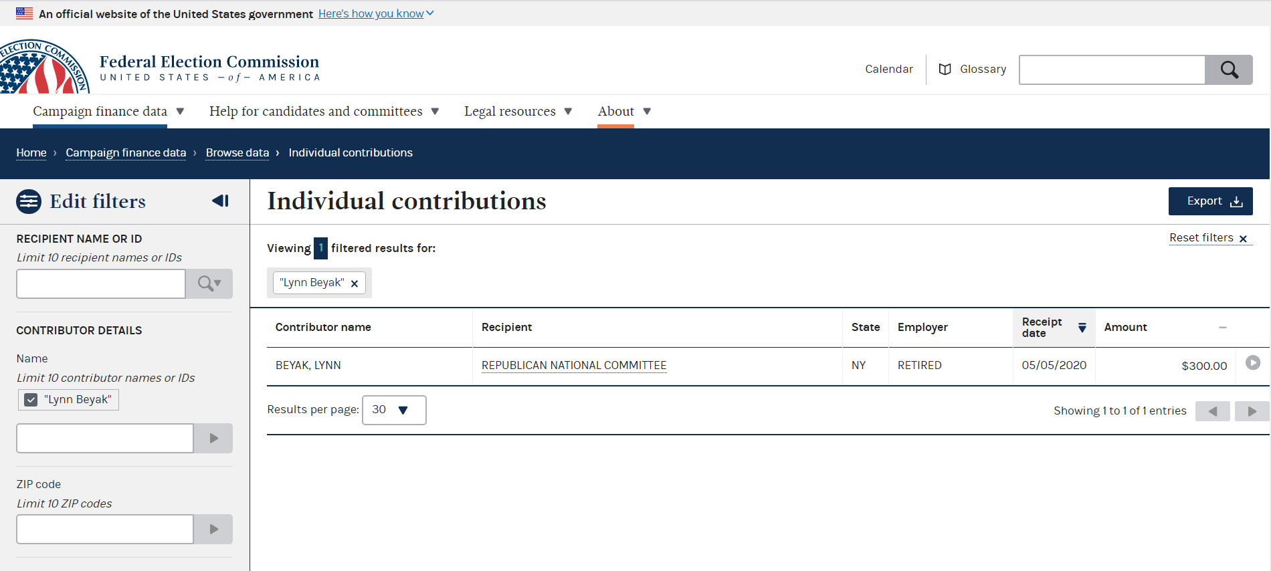Collapse the Edit filters panel arrow
The height and width of the screenshot is (571, 1271).
(x=220, y=201)
